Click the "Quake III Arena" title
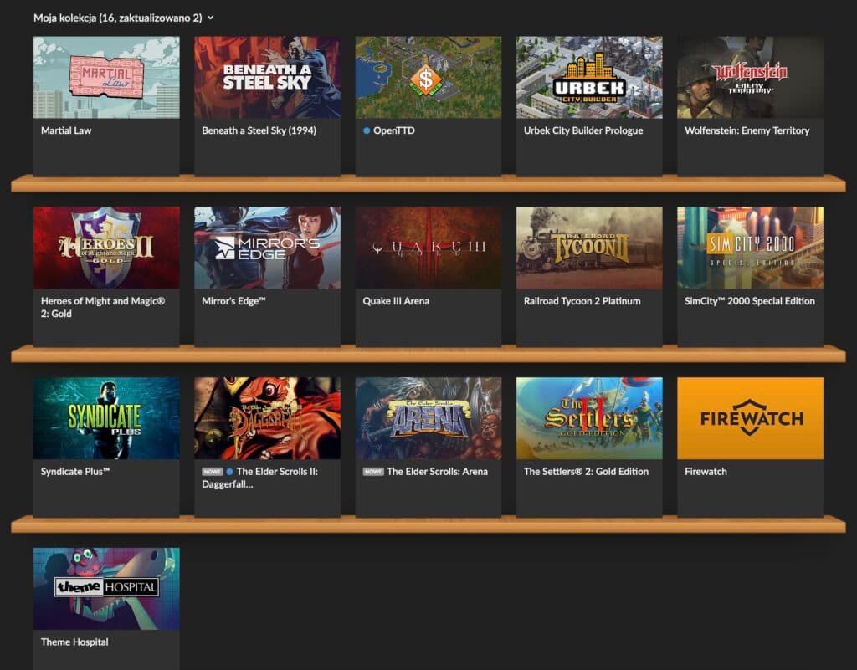 pyautogui.click(x=396, y=301)
